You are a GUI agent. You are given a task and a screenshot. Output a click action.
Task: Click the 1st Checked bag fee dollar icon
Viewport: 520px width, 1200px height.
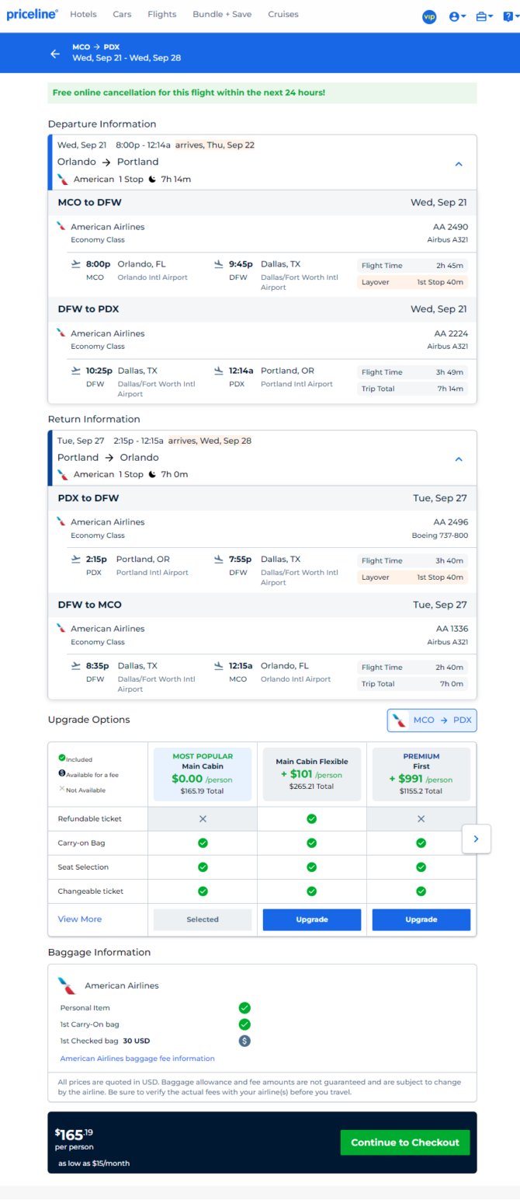[244, 1041]
